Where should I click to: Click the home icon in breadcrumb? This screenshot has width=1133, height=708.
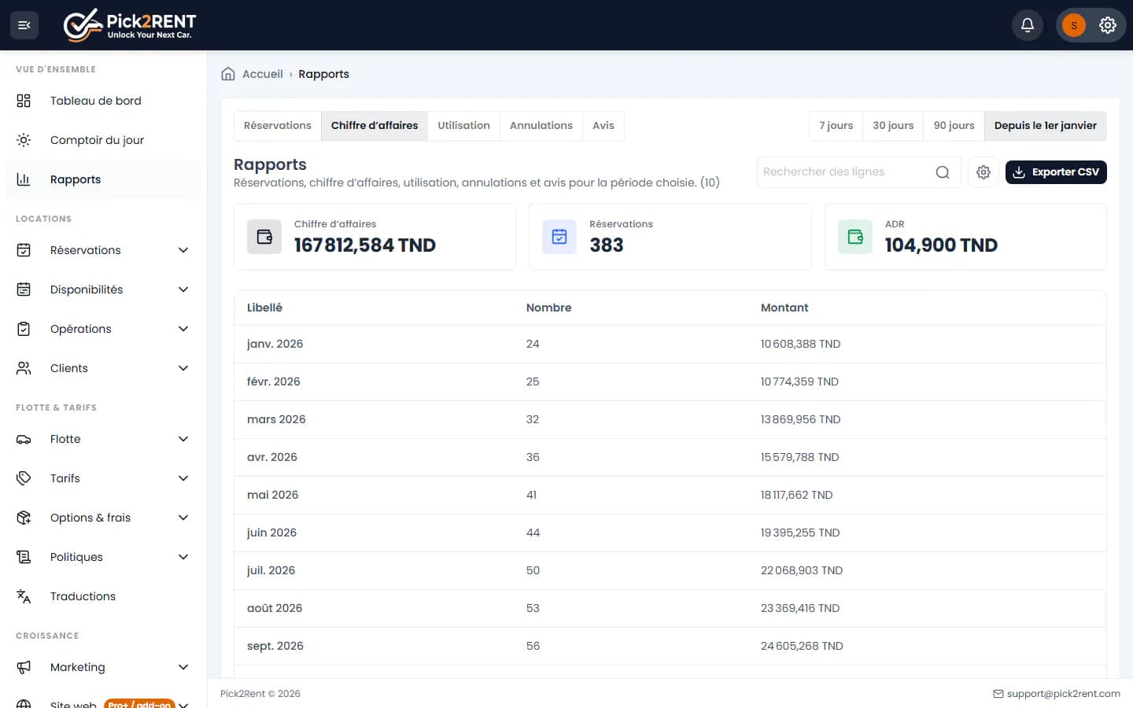tap(228, 74)
